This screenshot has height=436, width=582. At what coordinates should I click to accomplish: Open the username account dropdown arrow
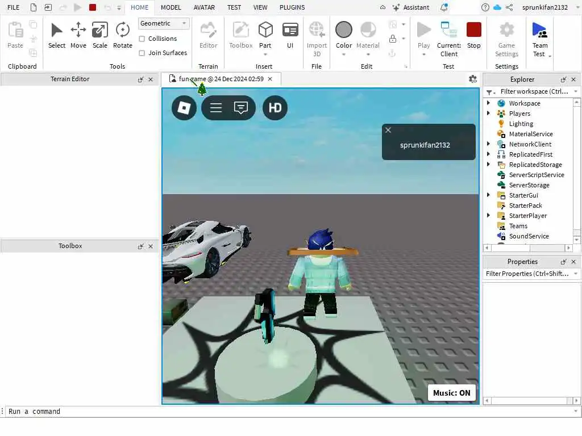(577, 7)
